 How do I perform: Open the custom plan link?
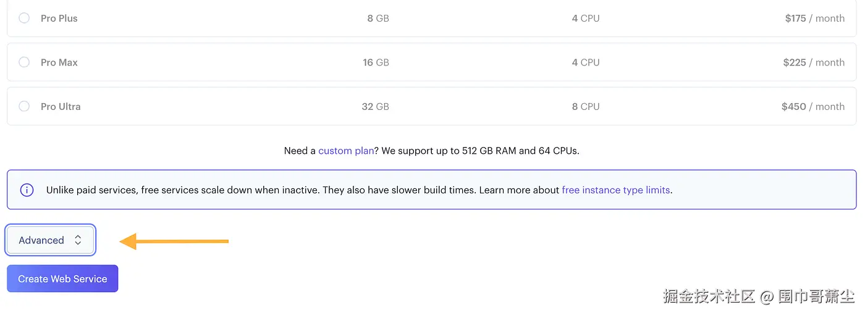[345, 151]
